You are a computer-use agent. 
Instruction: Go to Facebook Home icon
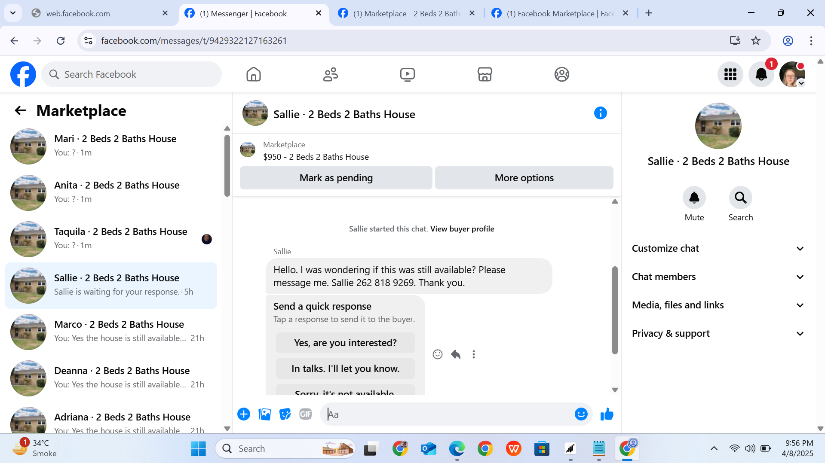[x=254, y=74]
